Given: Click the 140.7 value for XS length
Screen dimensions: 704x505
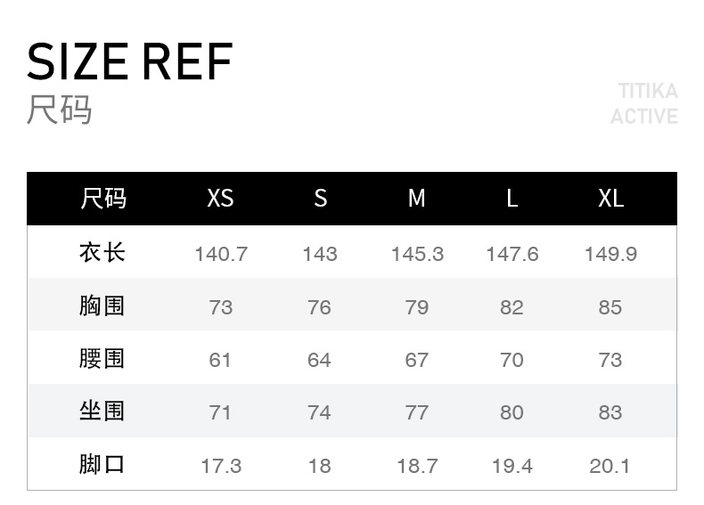Looking at the screenshot, I should 220,254.
